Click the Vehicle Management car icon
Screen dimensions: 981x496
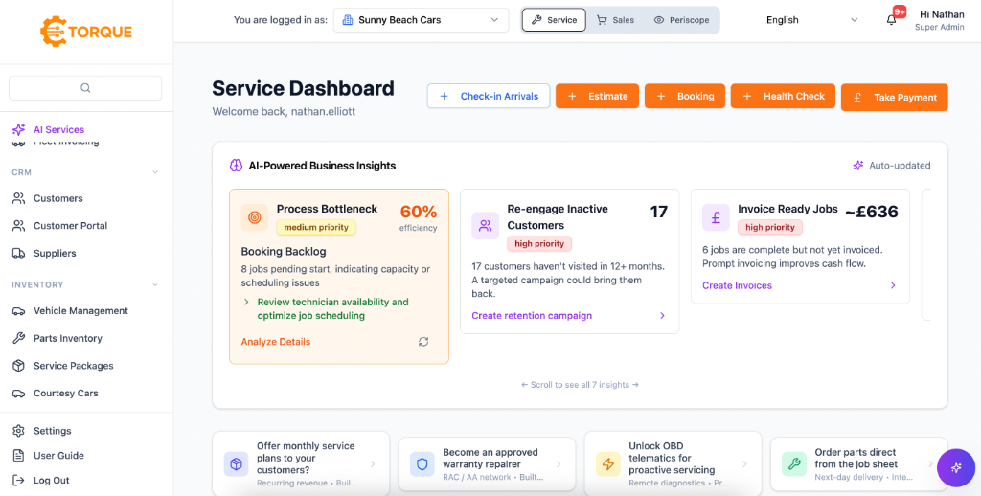pyautogui.click(x=19, y=311)
